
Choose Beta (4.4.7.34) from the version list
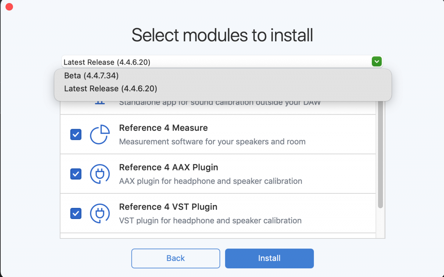coord(91,76)
